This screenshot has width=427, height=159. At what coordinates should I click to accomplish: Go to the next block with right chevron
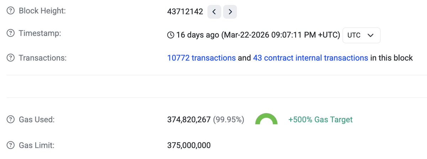230,12
